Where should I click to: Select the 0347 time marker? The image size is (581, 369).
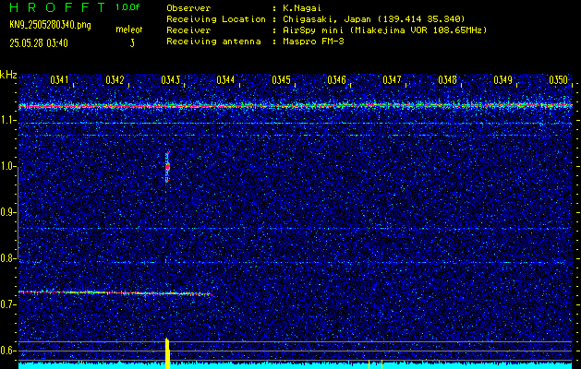[392, 80]
